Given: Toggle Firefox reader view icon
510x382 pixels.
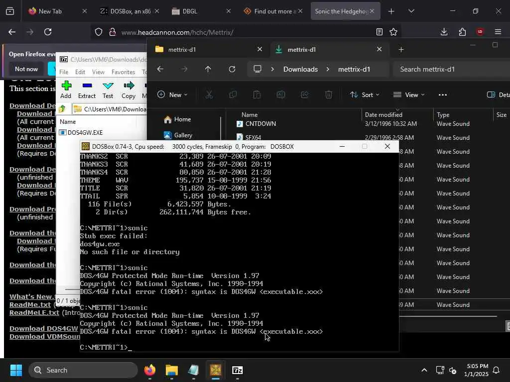Looking at the screenshot, I should pyautogui.click(x=379, y=32).
